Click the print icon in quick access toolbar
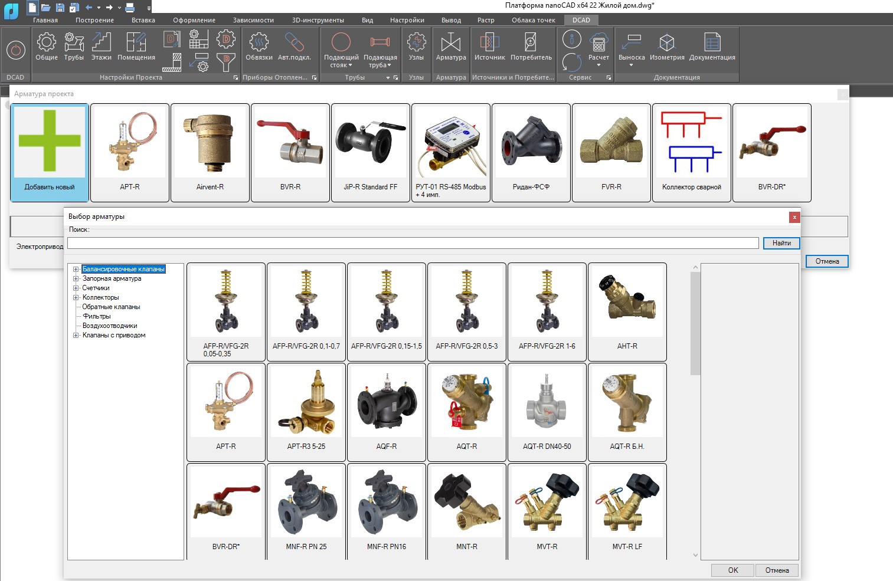This screenshot has height=581, width=893. click(130, 8)
